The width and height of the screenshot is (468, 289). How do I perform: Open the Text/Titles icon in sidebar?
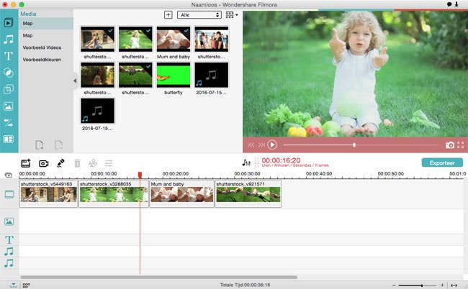click(x=9, y=55)
